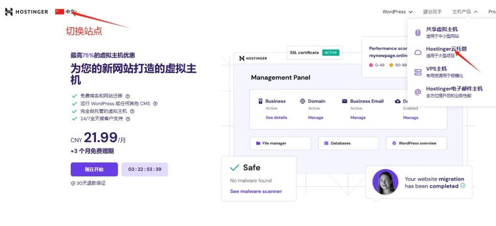Screen dimensions: 496x226
Task: Click the green checkmark beside Safe
Action: click(234, 168)
